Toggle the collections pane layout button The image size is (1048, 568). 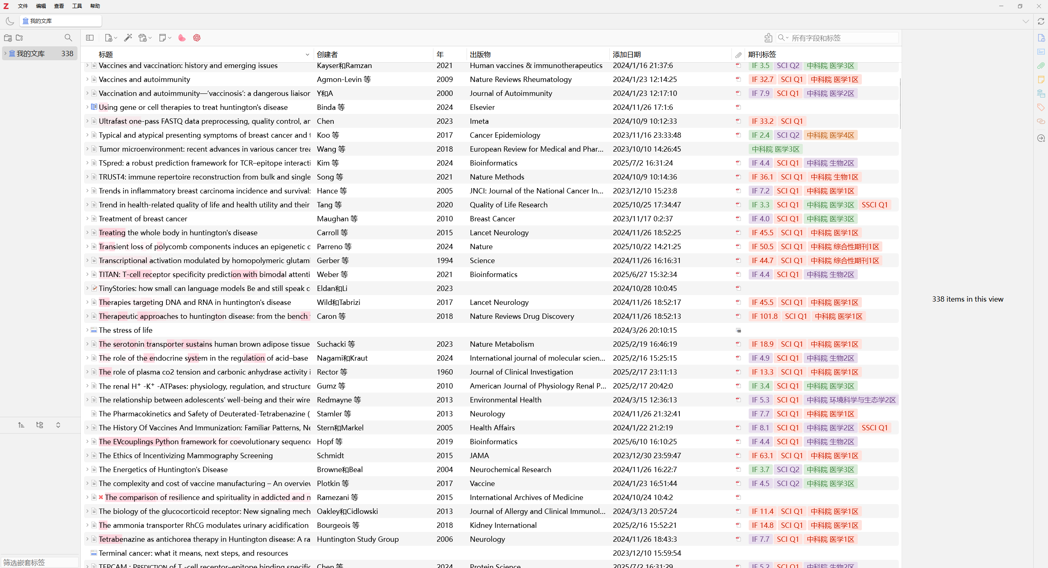pyautogui.click(x=90, y=38)
